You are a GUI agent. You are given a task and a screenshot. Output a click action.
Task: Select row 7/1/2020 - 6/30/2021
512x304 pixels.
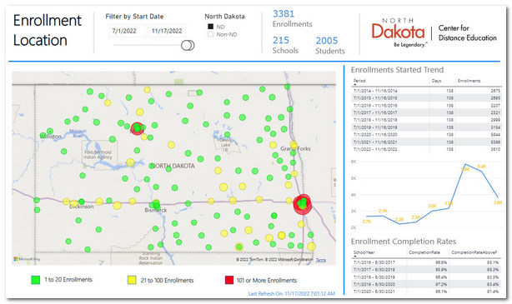point(426,292)
